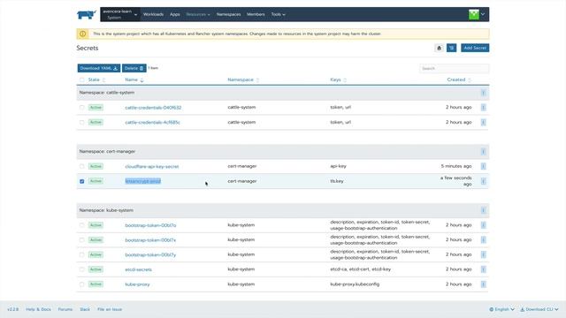The width and height of the screenshot is (566, 318).
Task: Click 'kube-proxy.kubeconfig' keys cell
Action: pyautogui.click(x=355, y=284)
